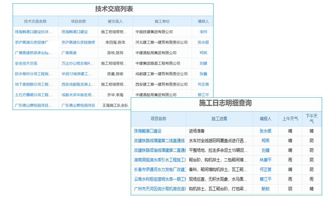Click the 李帅 filler name link
Screen dimensions: 331x198
pos(202,32)
